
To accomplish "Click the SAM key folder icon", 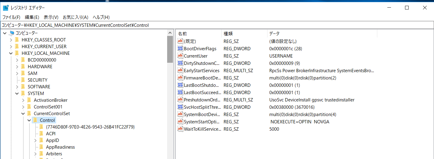I will coord(23,73).
